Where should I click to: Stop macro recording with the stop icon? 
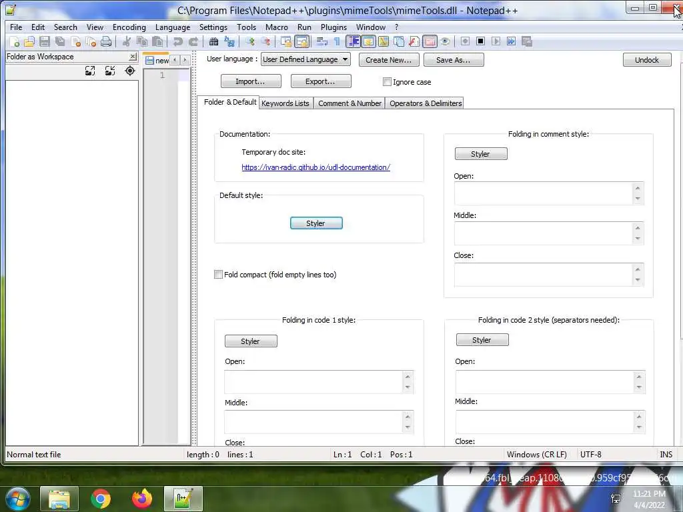coord(480,41)
